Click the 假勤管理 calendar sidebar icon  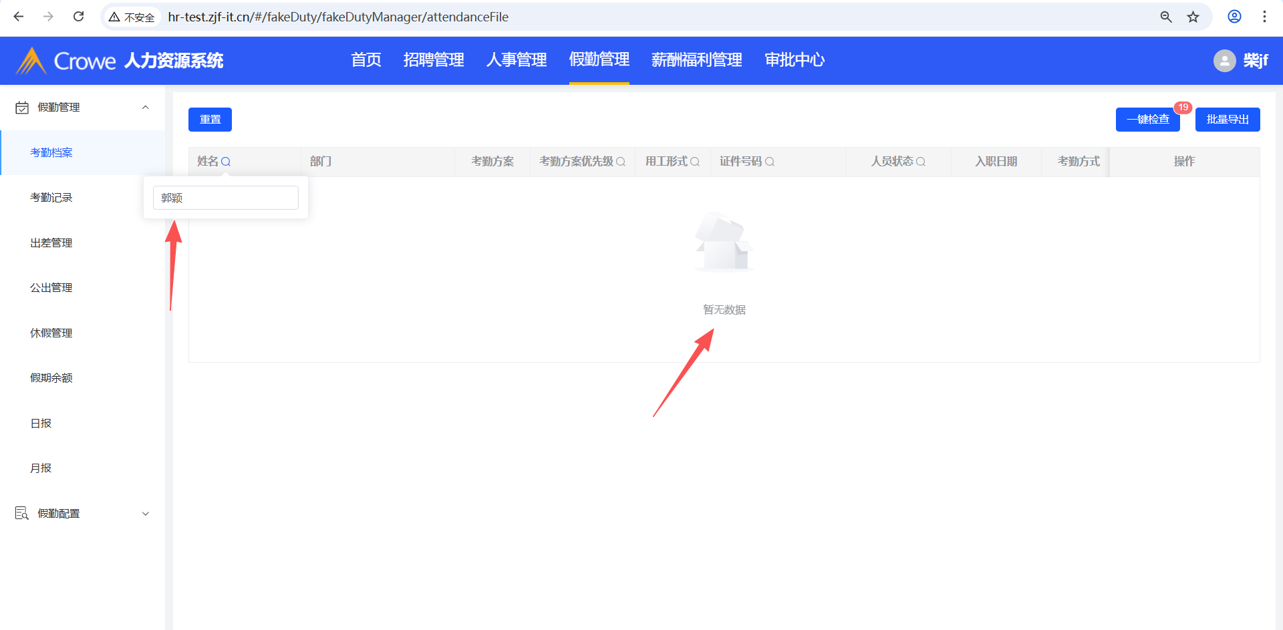[22, 108]
